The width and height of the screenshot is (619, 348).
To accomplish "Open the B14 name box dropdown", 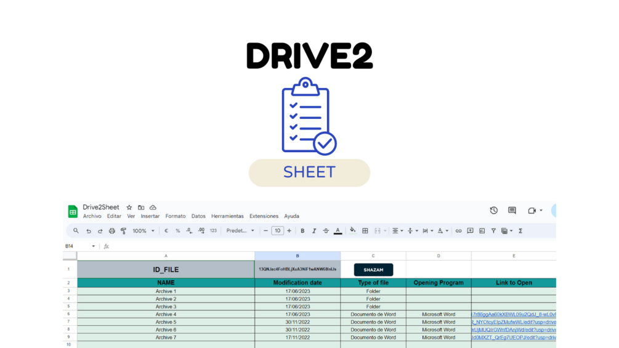I will [x=94, y=246].
